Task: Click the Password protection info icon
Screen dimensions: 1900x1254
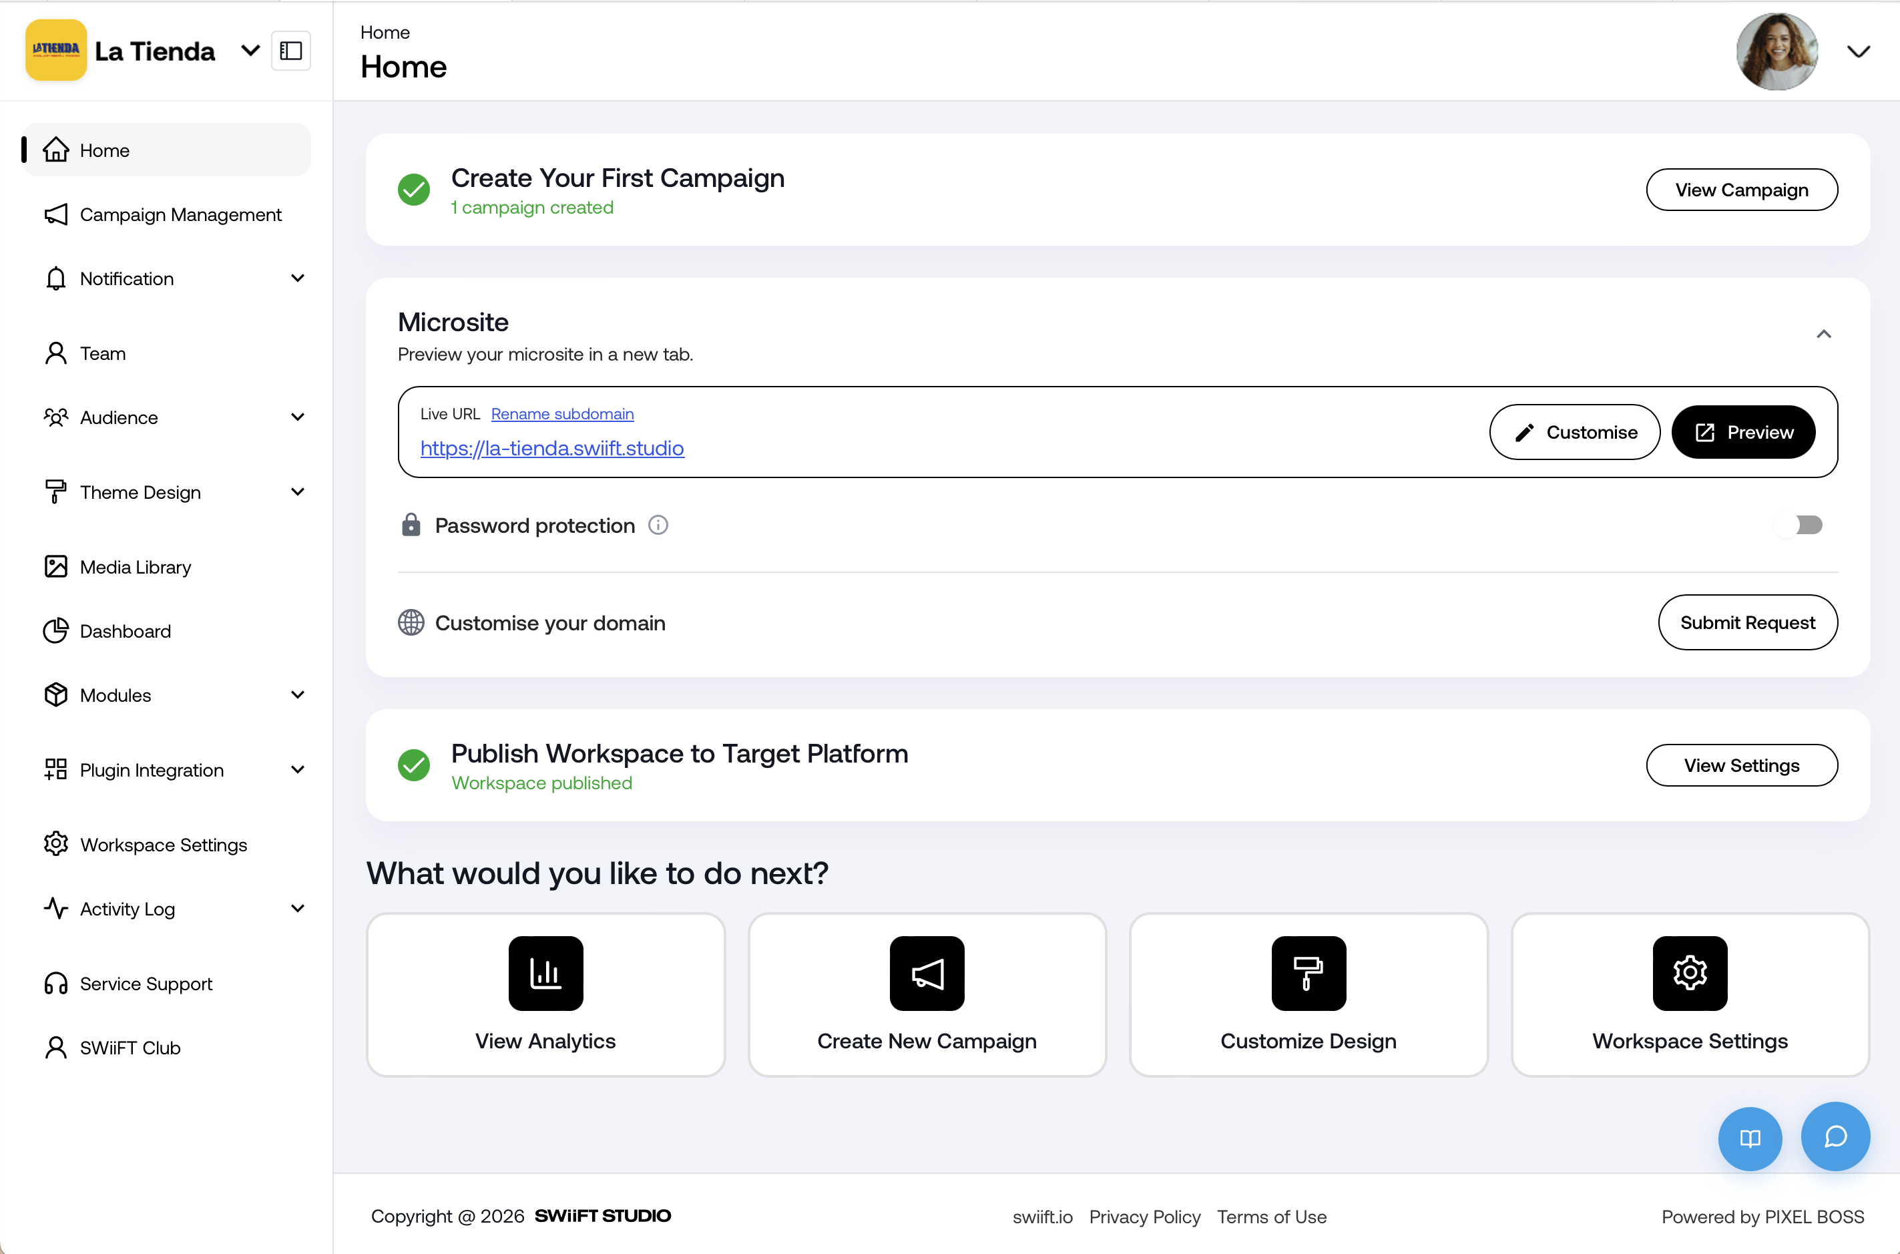Action: [658, 525]
